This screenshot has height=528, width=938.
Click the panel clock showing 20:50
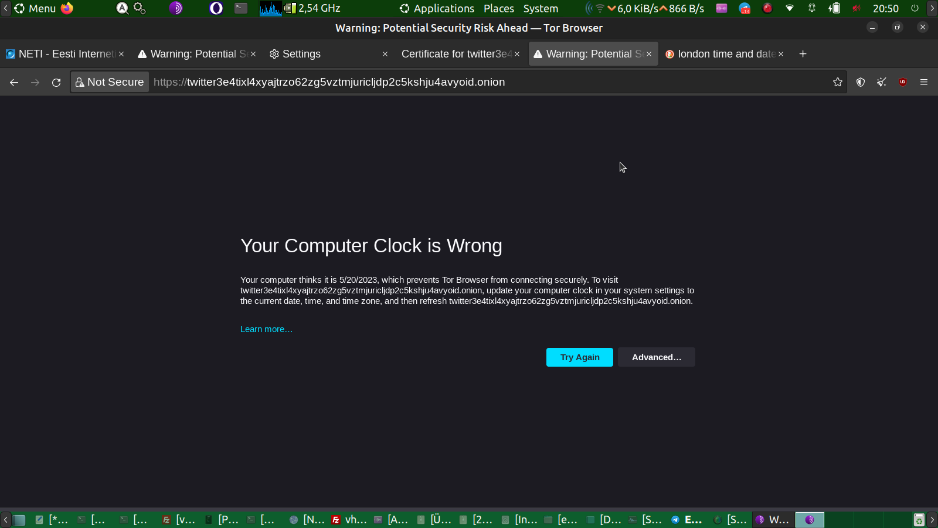(x=886, y=8)
